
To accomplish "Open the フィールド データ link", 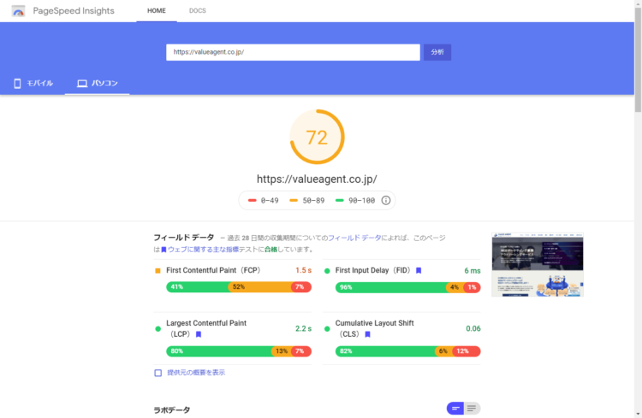I will tap(354, 238).
